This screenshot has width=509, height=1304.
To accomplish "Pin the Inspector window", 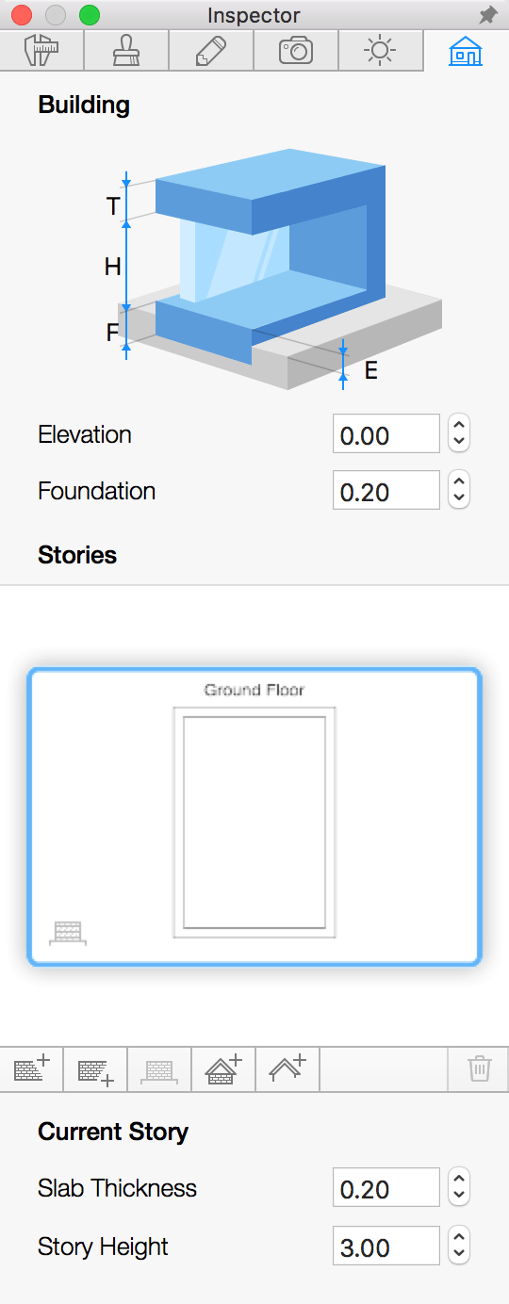I will [487, 16].
